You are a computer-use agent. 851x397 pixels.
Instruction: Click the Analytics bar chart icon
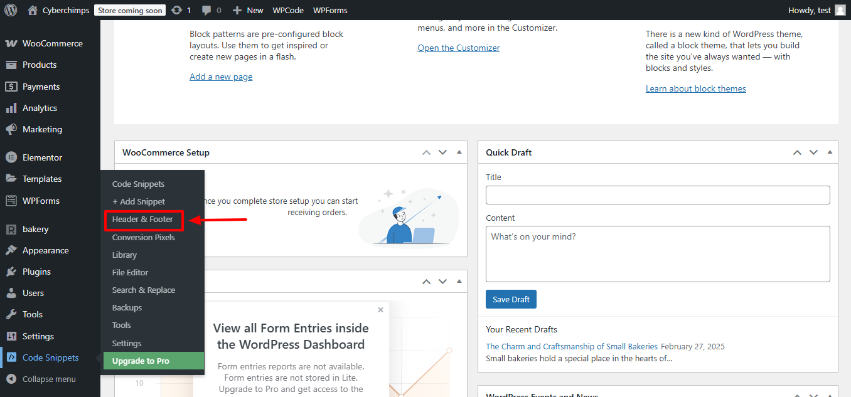(11, 108)
